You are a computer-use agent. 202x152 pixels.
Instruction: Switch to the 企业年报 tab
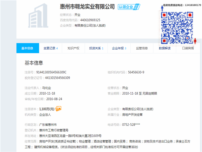tap(119, 48)
